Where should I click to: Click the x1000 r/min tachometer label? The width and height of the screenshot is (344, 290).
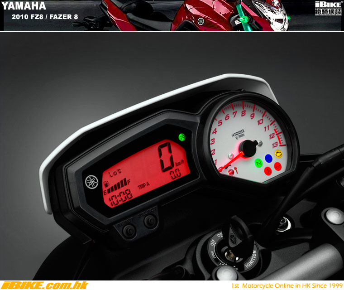click(239, 134)
